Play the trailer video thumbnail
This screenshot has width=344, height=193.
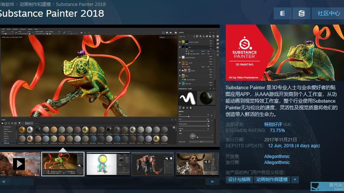pyautogui.click(x=20, y=164)
